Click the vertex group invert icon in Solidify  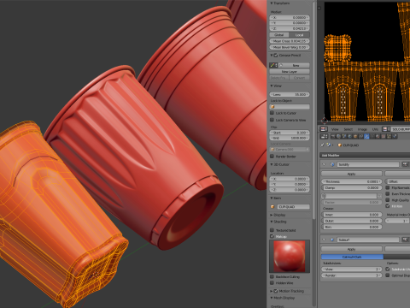coord(379,196)
